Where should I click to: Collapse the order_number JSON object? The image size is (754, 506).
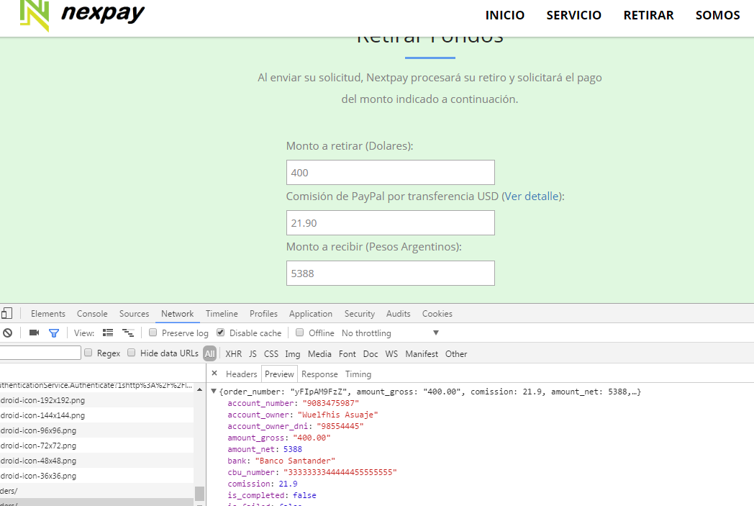click(x=214, y=392)
